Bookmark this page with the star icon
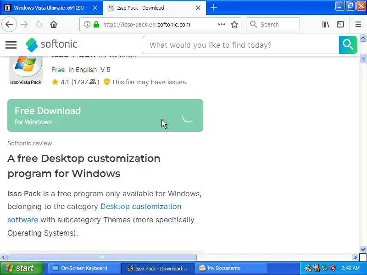Viewport: 367px width, 275px height. tap(234, 24)
